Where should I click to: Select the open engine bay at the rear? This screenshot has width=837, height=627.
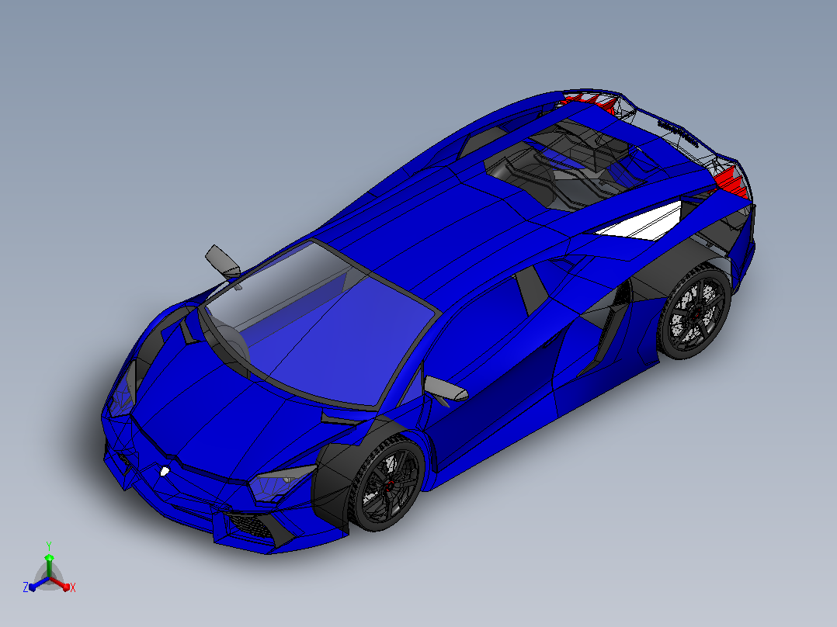point(567,165)
